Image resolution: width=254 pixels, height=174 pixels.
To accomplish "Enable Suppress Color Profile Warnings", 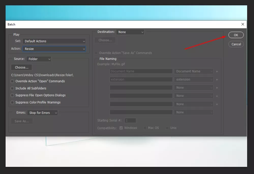I will click(12, 102).
